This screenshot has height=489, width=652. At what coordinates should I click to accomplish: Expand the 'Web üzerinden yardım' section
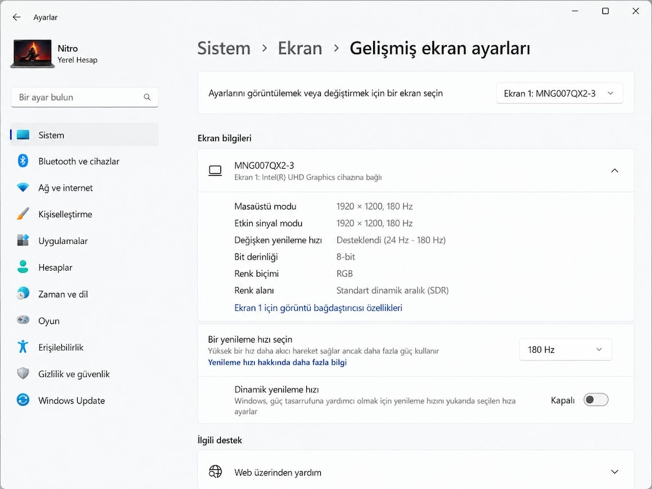coord(614,472)
